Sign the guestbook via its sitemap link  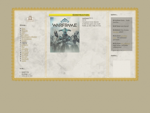point(25,59)
